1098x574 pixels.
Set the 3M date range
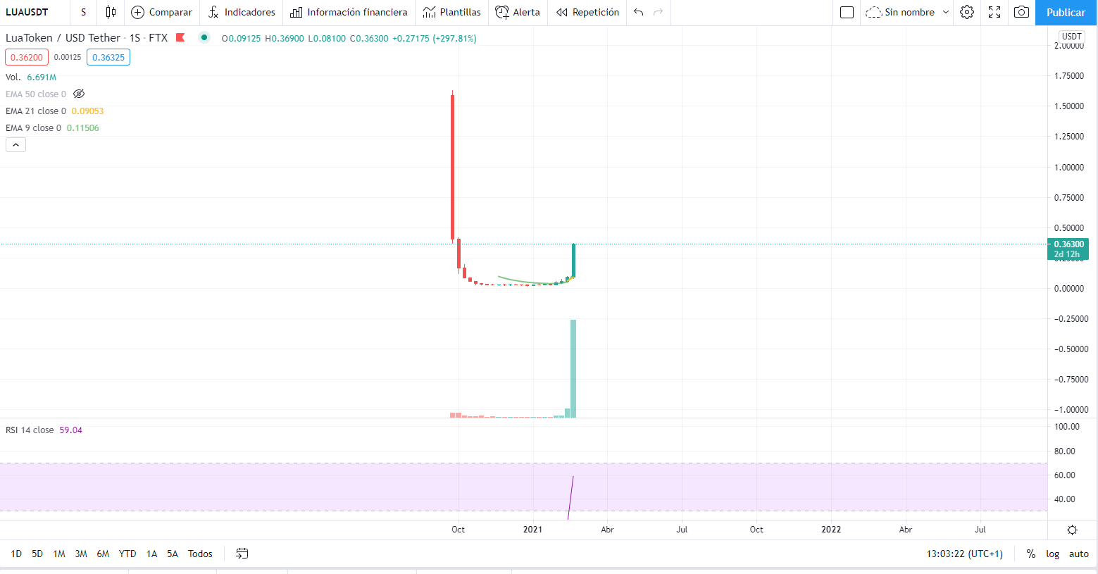point(81,554)
